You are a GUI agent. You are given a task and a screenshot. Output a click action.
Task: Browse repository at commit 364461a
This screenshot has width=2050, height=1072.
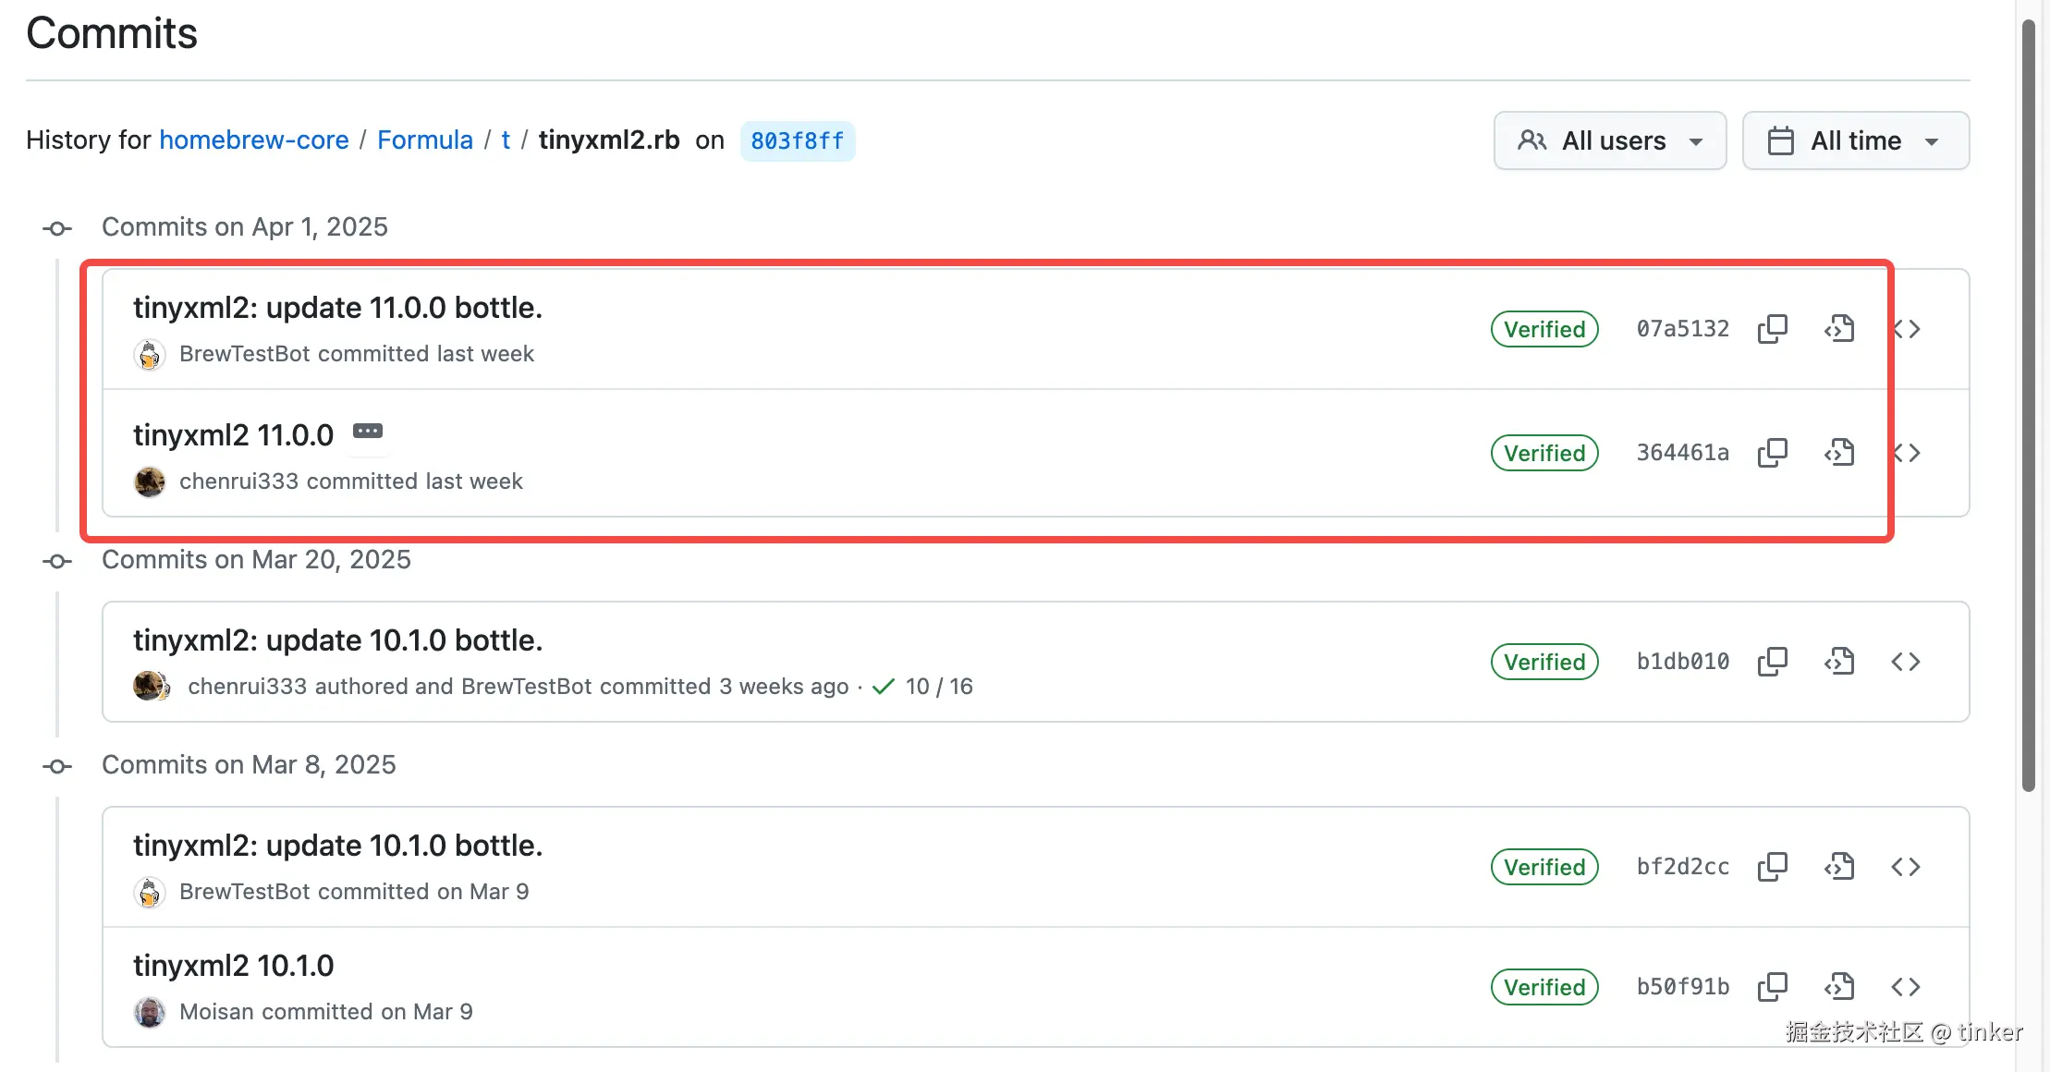pyautogui.click(x=1906, y=453)
